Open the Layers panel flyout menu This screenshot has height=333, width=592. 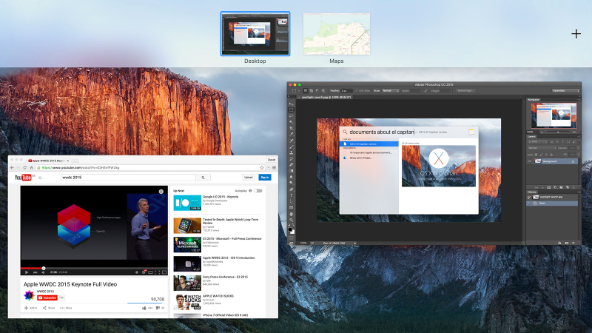tap(579, 137)
